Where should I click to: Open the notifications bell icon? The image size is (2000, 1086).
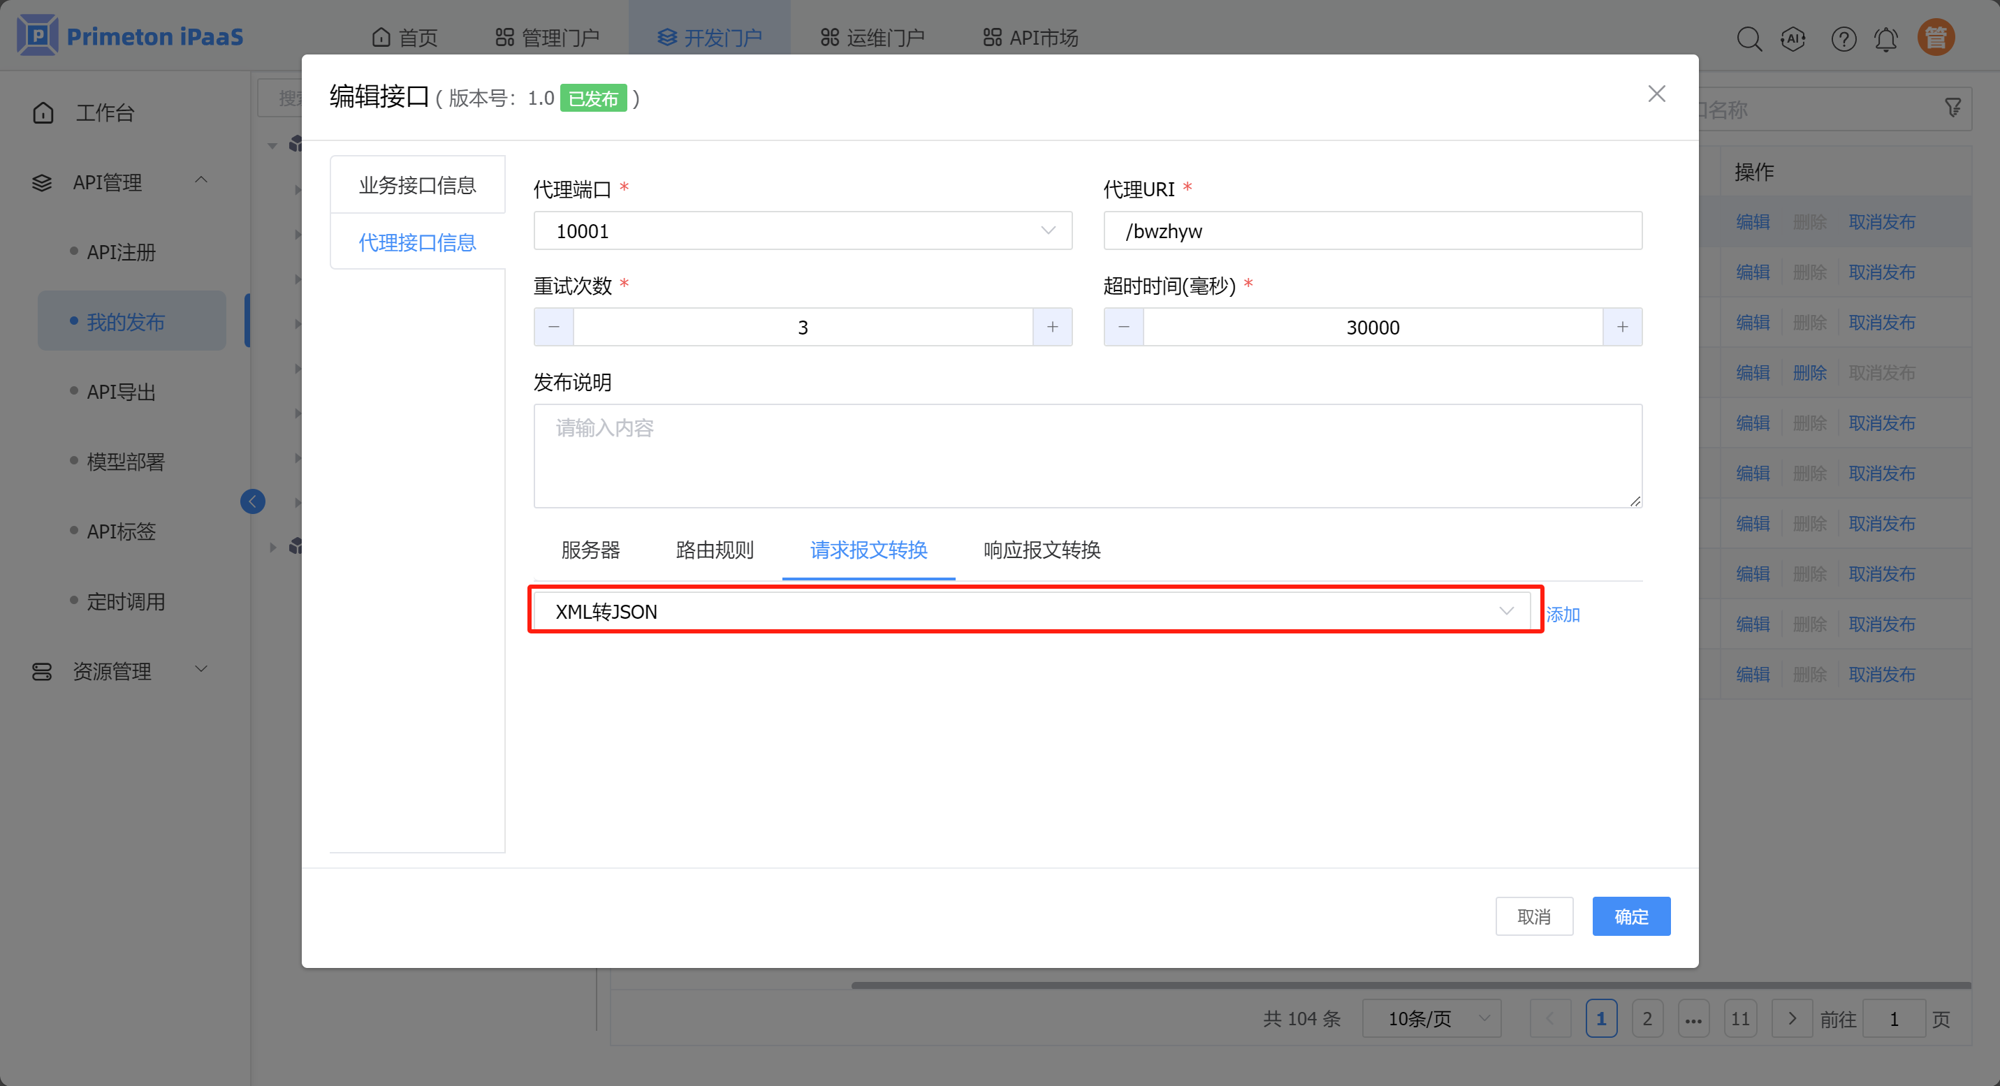(1886, 38)
